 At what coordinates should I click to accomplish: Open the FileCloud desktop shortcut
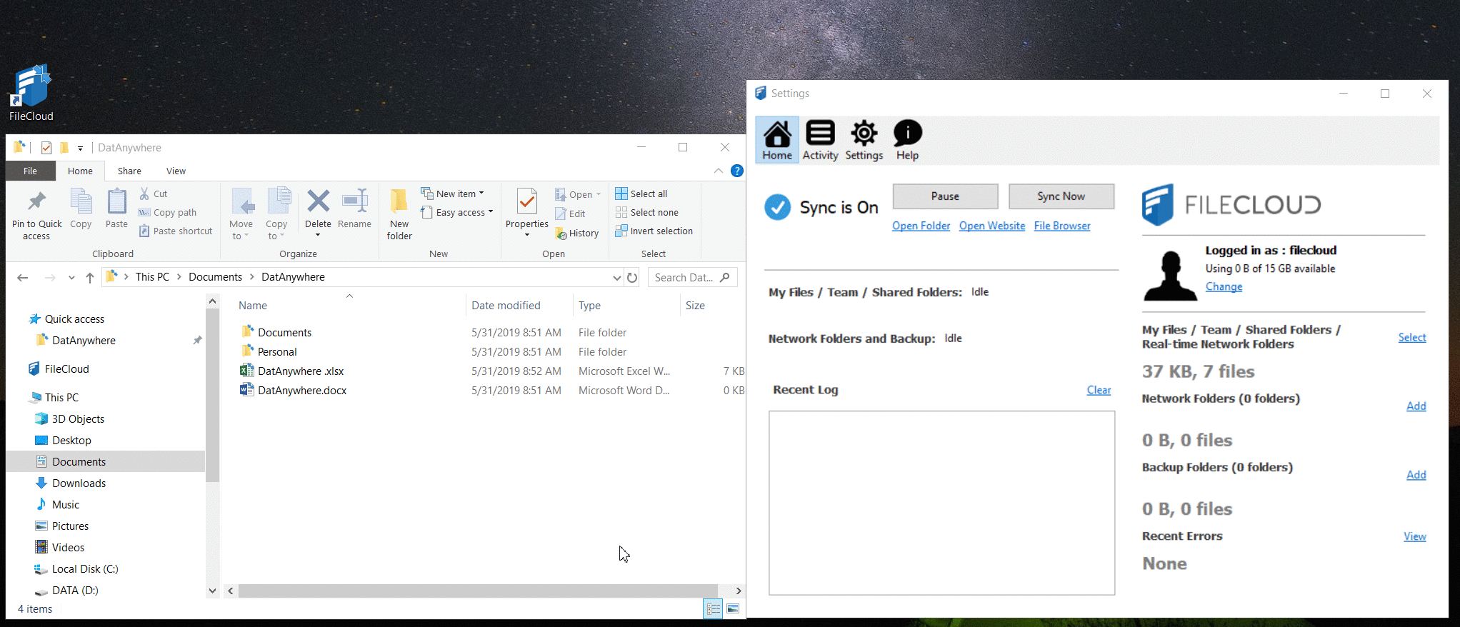click(31, 94)
